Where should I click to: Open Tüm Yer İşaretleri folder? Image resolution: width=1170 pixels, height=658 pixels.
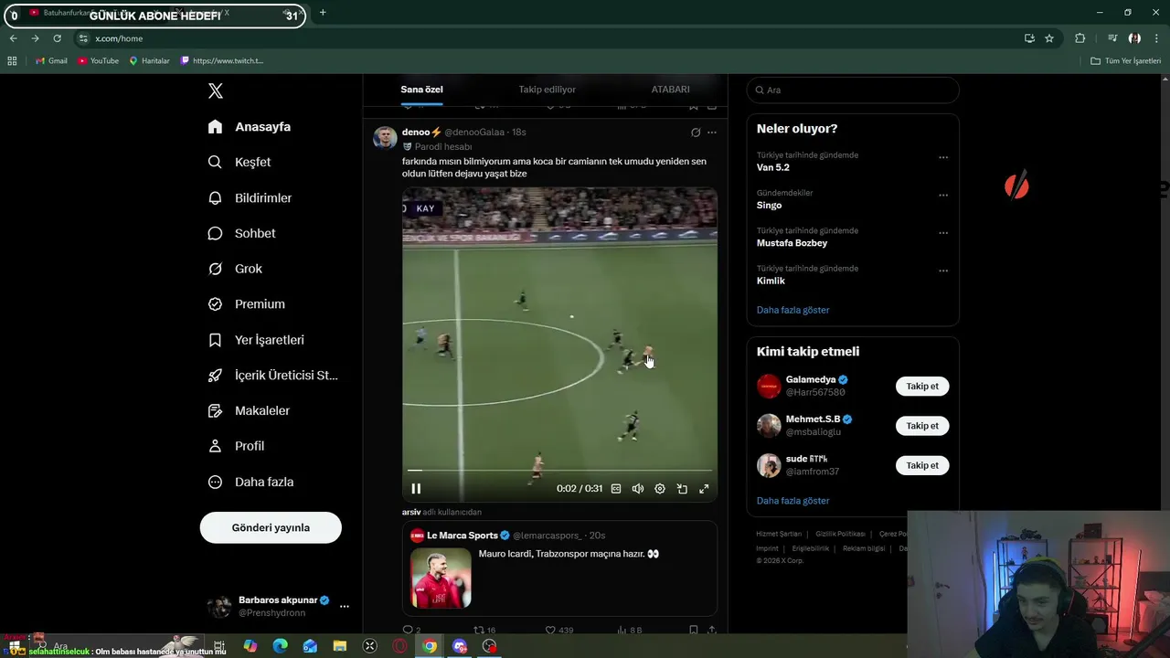[x=1125, y=61]
